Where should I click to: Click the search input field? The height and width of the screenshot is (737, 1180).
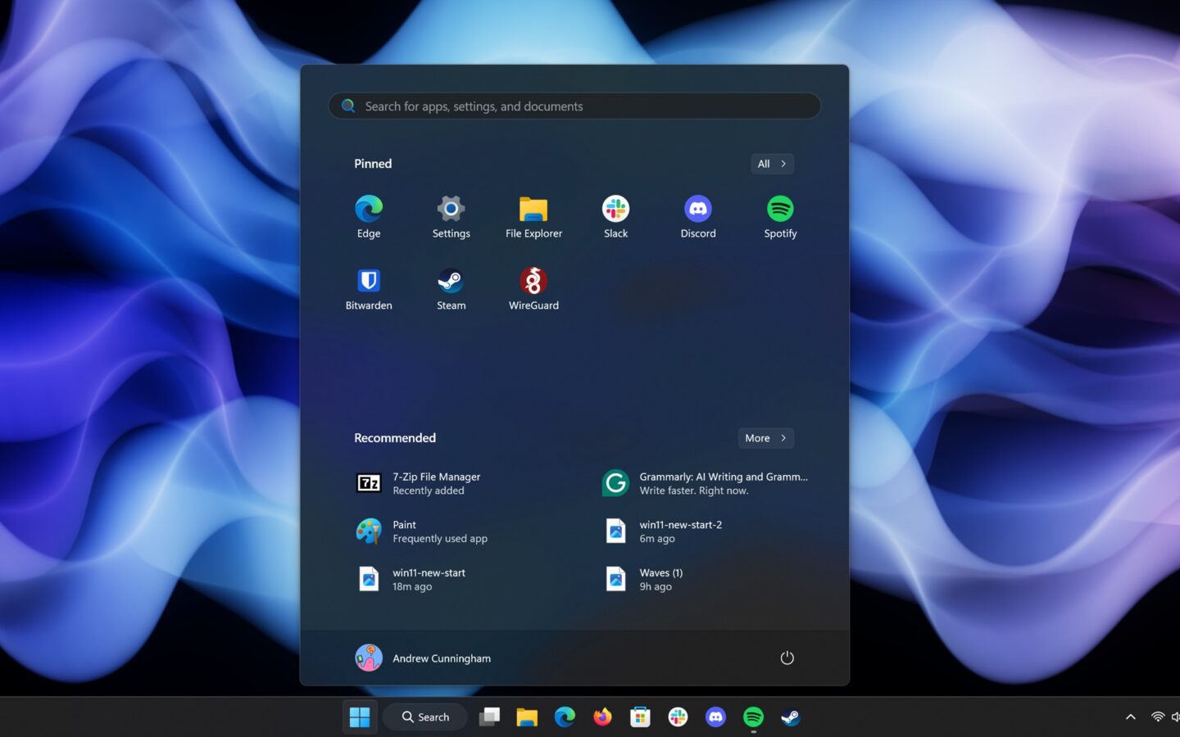(574, 106)
